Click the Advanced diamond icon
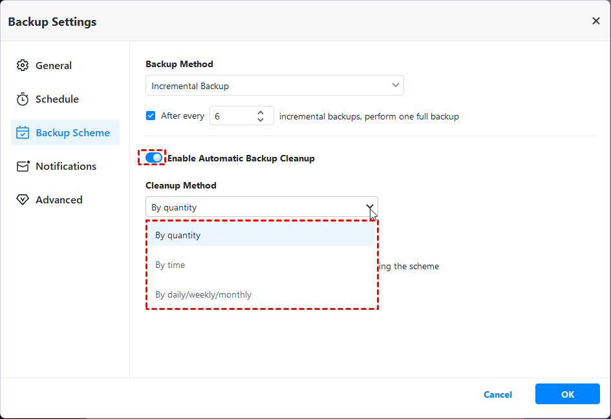Viewport: 611px width, 419px height. [23, 200]
